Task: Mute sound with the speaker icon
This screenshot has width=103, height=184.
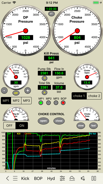Action: click(x=83, y=178)
